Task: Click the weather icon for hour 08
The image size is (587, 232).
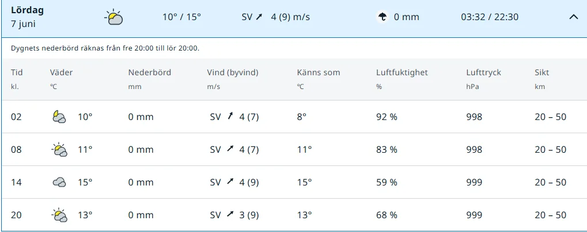Action: (x=59, y=150)
